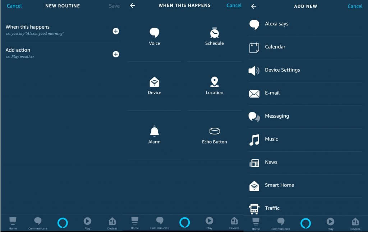This screenshot has width=368, height=232.
Task: Open Home tab in When This Happens screen
Action: tap(135, 223)
